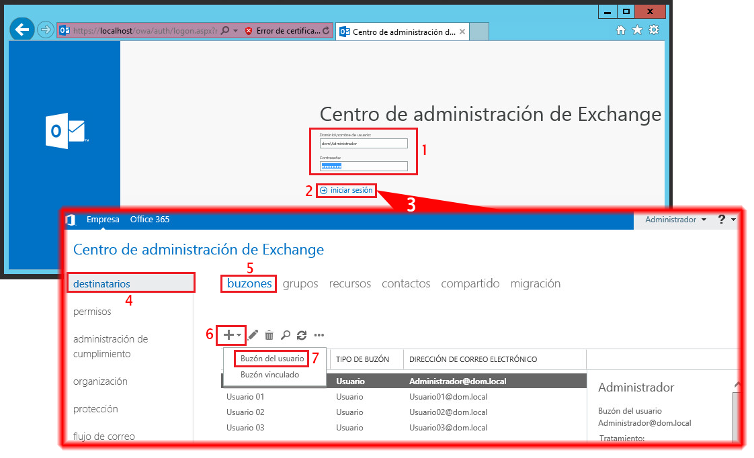Image resolution: width=754 pixels, height=458 pixels.
Task: Switch to the migración tab
Action: [535, 283]
